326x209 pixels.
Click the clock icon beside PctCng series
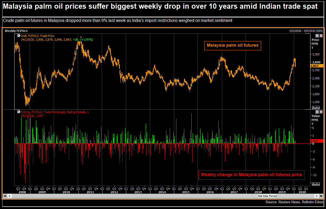(x=18, y=112)
